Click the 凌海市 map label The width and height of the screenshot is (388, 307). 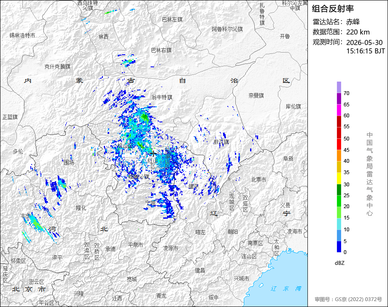[294, 231]
